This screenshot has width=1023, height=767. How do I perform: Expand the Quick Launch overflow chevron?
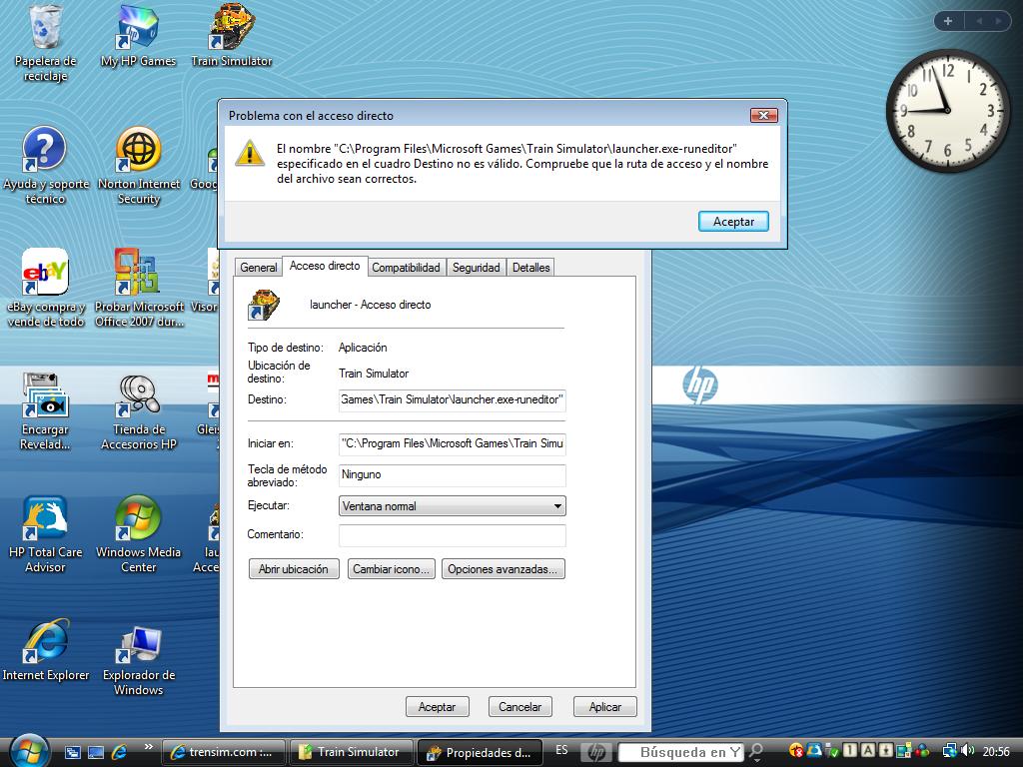[x=149, y=746]
